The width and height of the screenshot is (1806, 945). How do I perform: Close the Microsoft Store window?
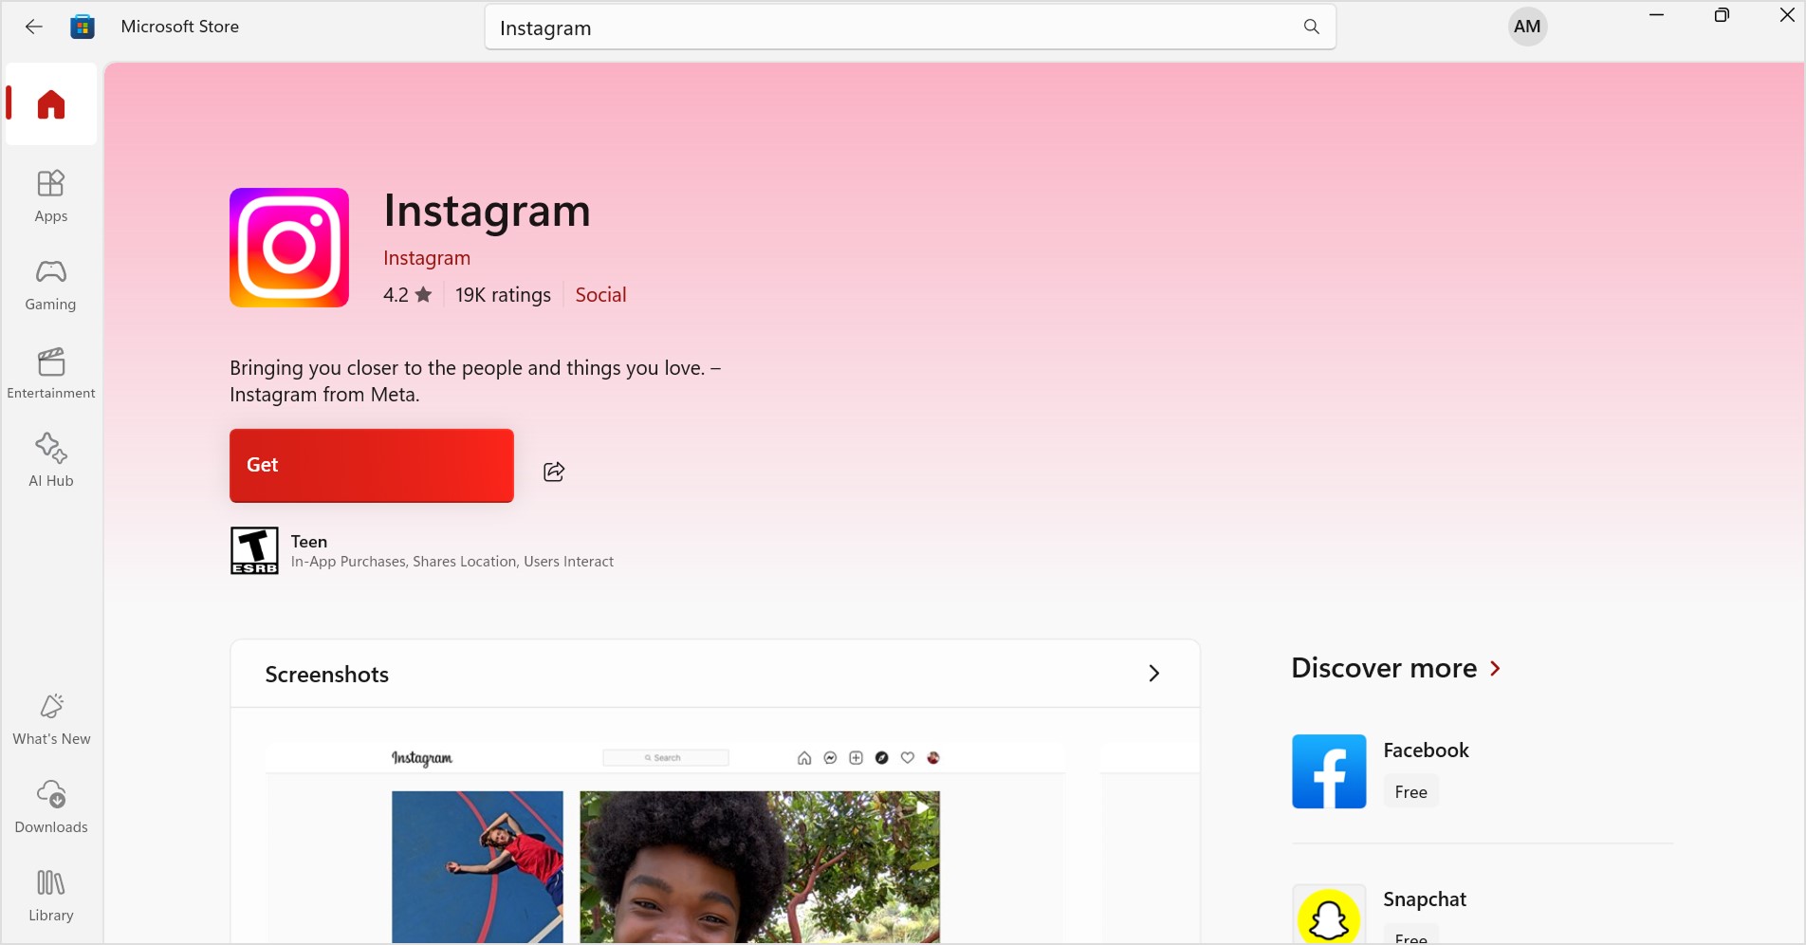click(x=1786, y=15)
